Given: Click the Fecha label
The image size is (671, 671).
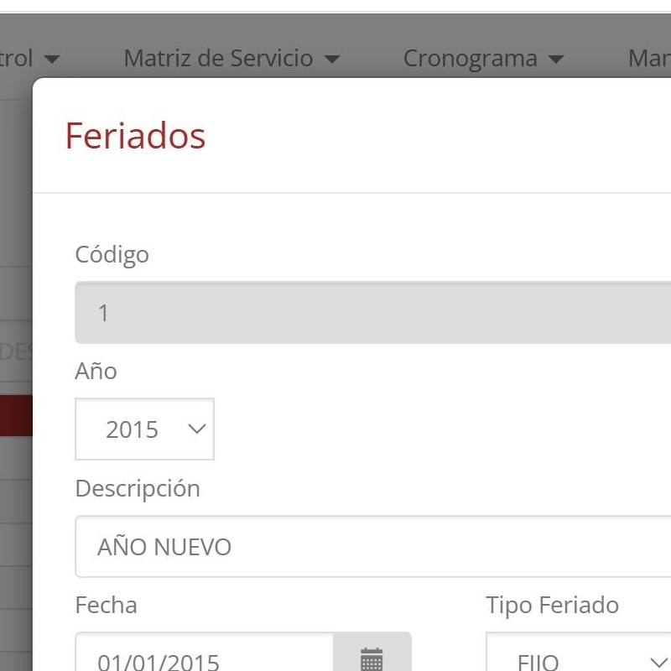Looking at the screenshot, I should pos(107,605).
